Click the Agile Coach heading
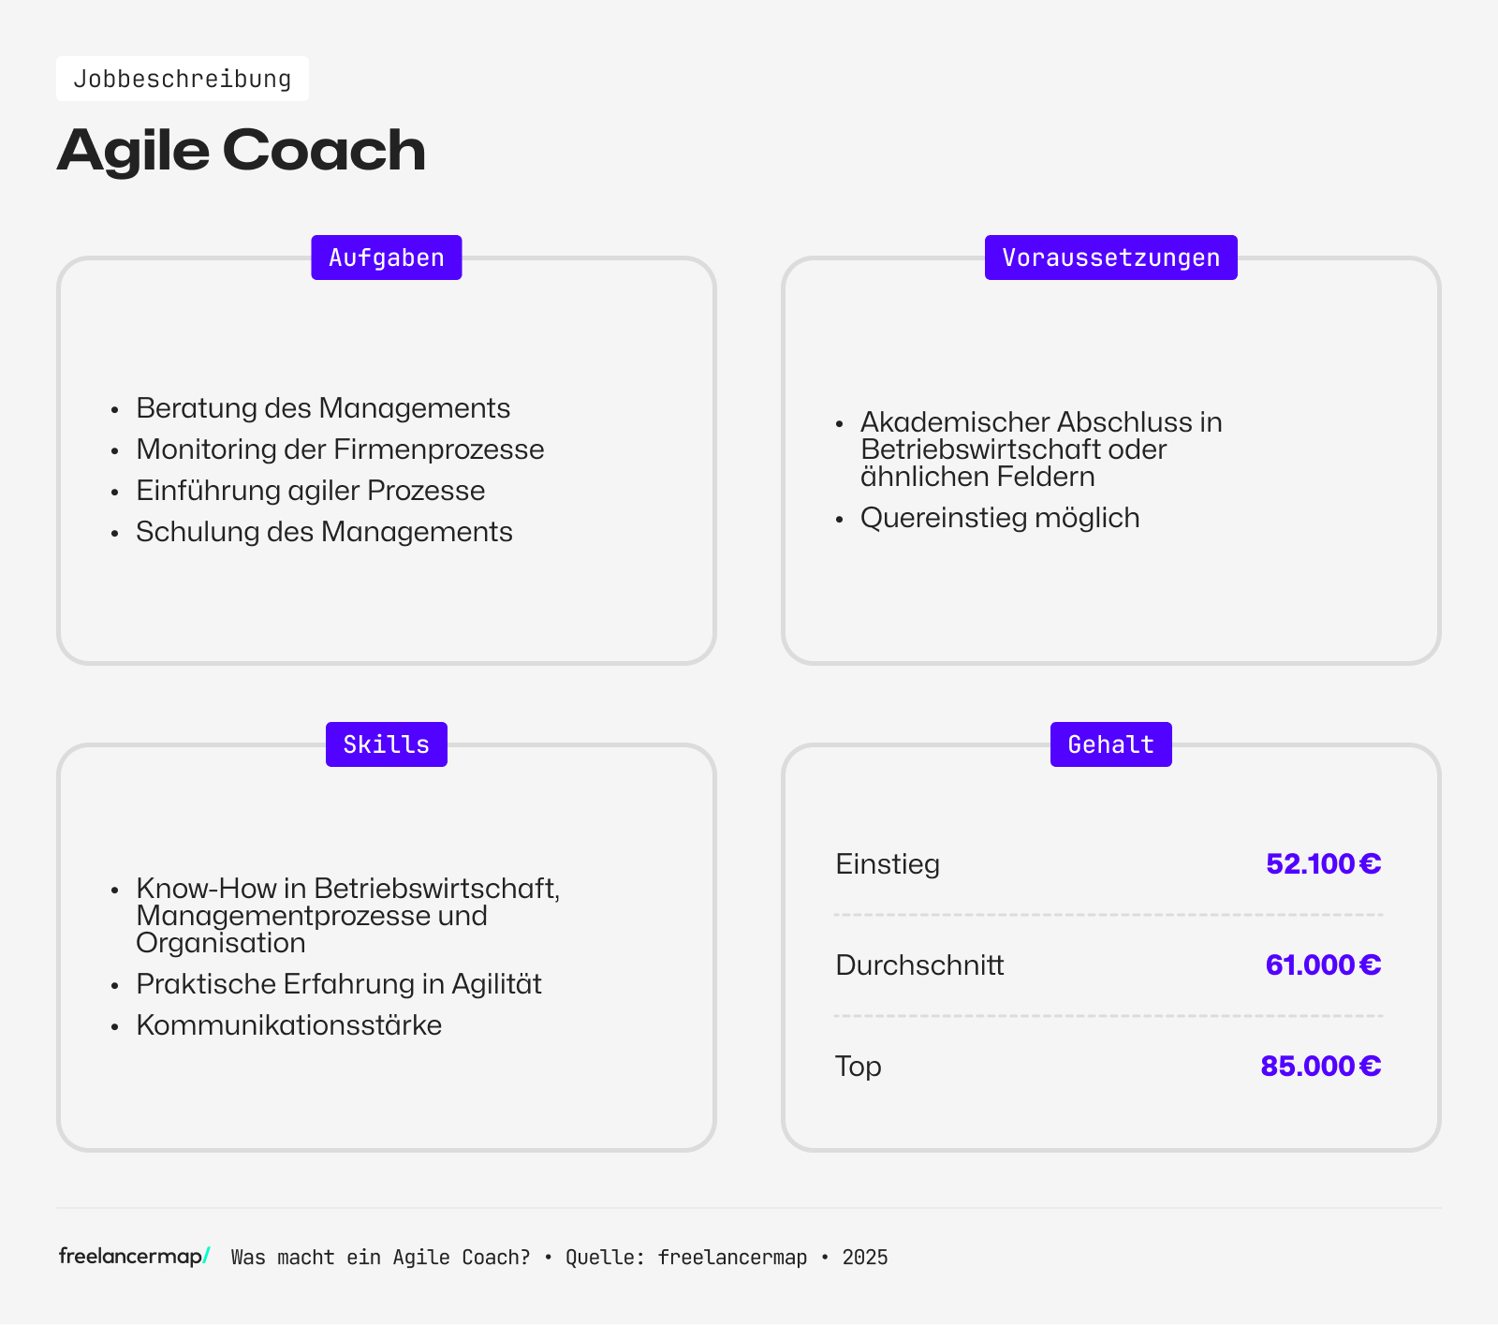The height and width of the screenshot is (1325, 1498). coord(242,150)
